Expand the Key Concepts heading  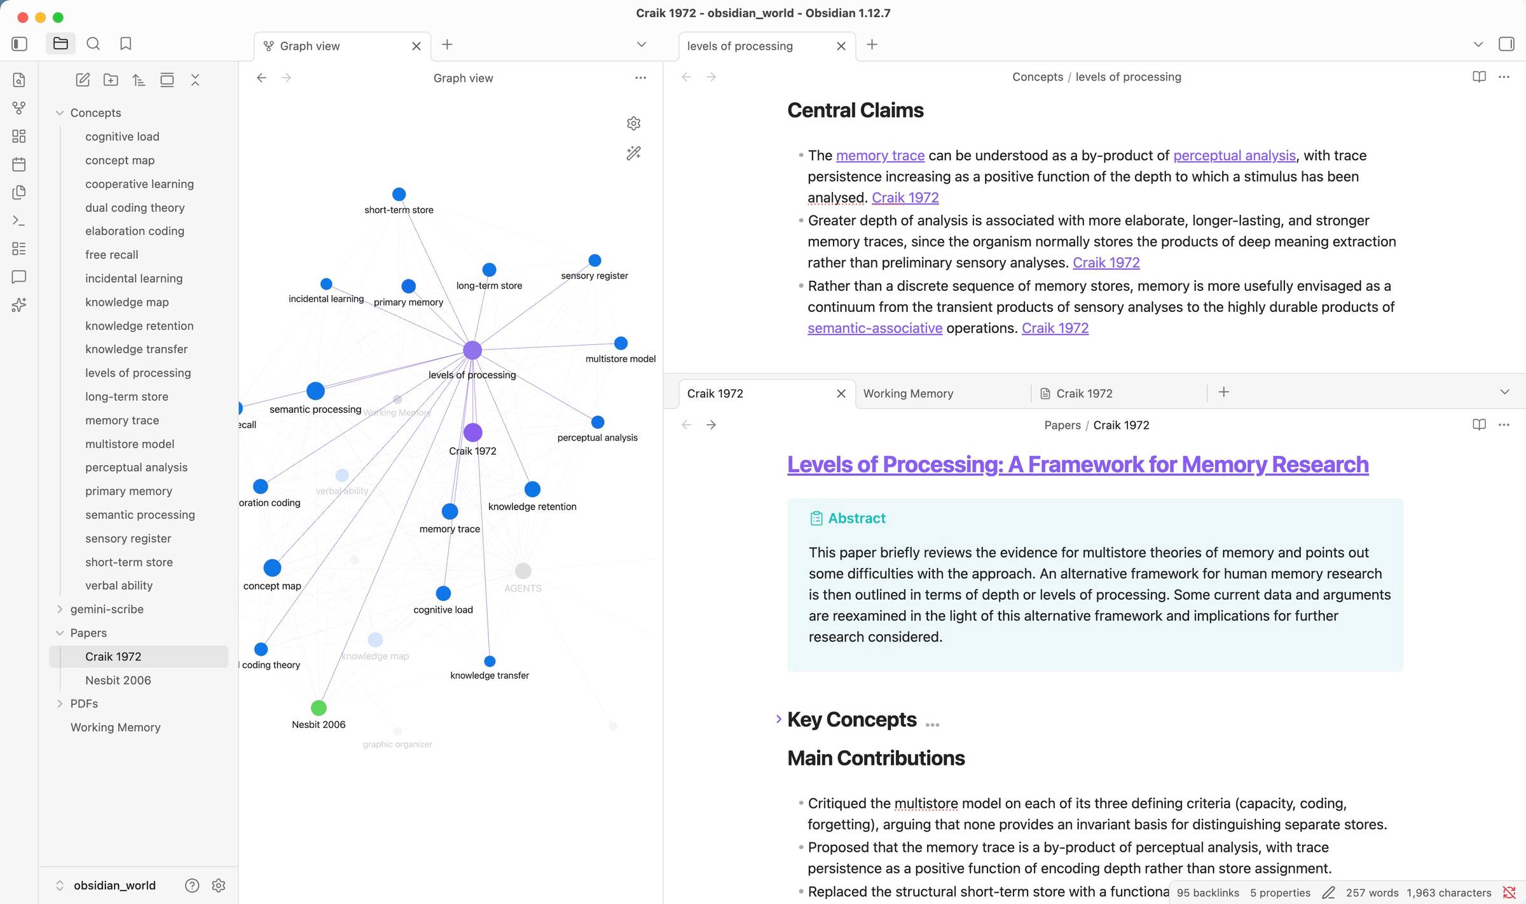[779, 719]
